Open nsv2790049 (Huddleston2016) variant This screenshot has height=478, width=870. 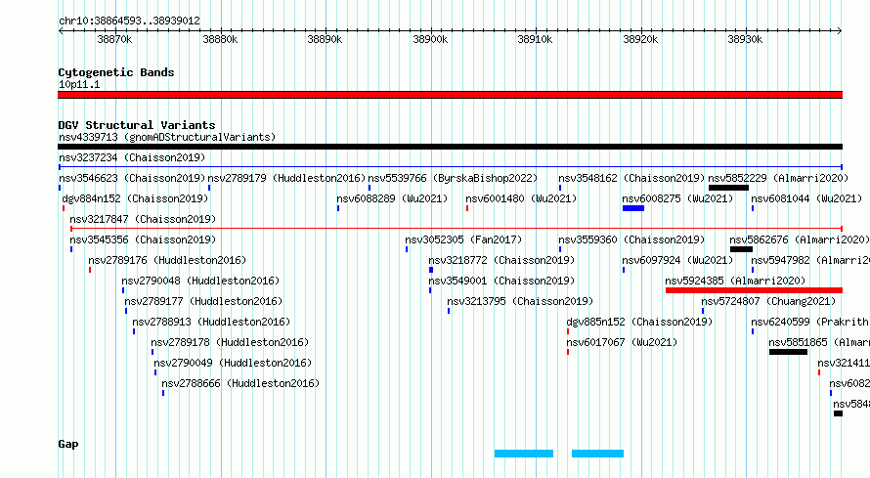(x=233, y=363)
